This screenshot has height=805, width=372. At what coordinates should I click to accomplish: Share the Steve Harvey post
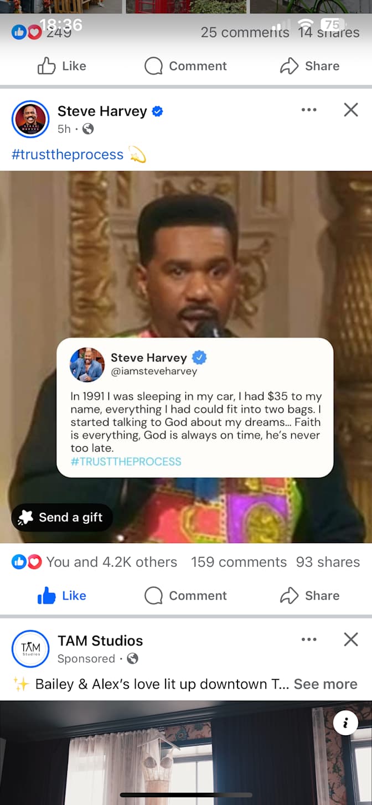310,595
